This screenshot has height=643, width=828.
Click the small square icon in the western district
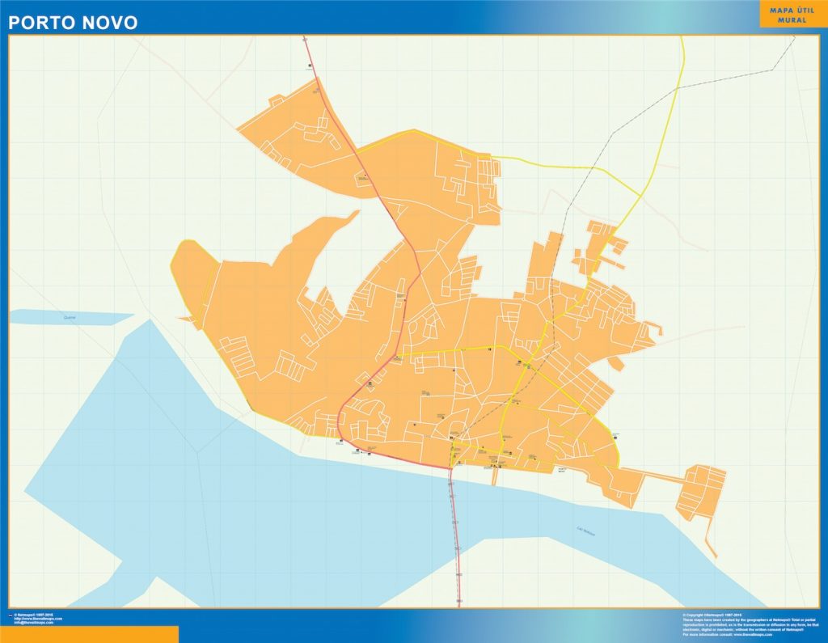coord(370,384)
